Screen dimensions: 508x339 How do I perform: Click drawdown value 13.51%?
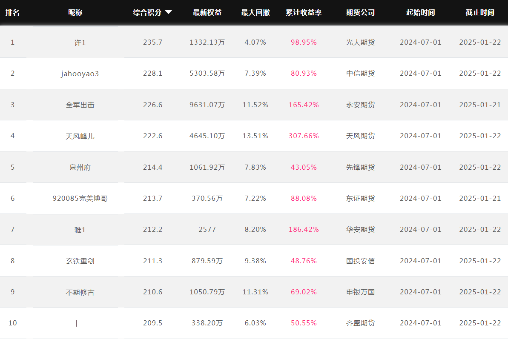tap(255, 136)
